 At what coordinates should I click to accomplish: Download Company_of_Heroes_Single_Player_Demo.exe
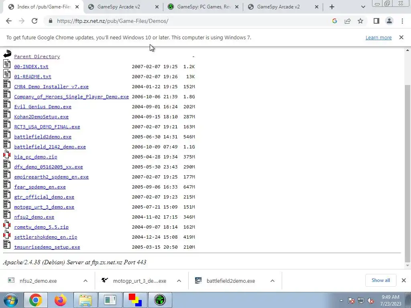[71, 97]
